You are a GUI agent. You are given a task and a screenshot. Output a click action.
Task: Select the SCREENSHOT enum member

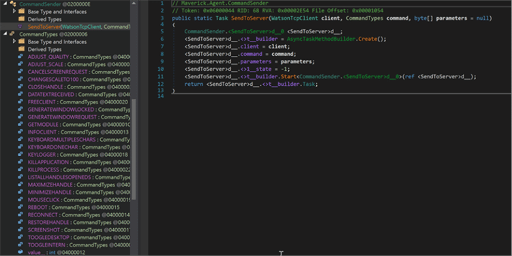(78, 229)
